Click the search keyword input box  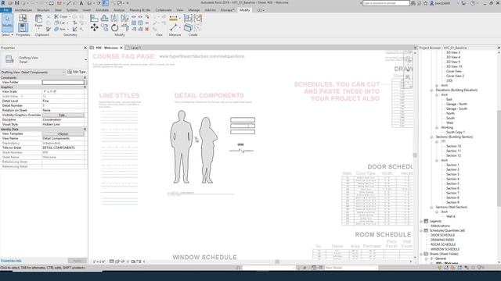[x=386, y=3]
